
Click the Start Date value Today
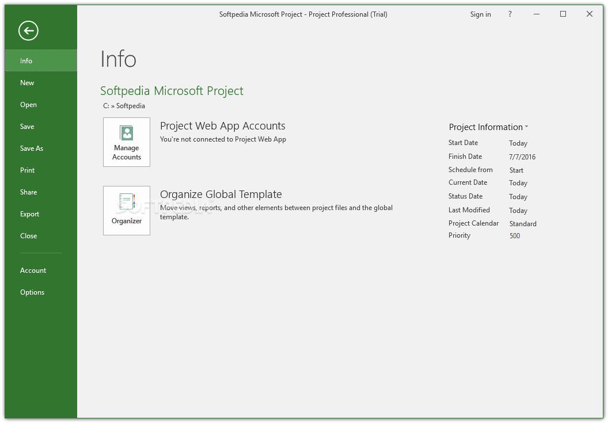(x=518, y=143)
